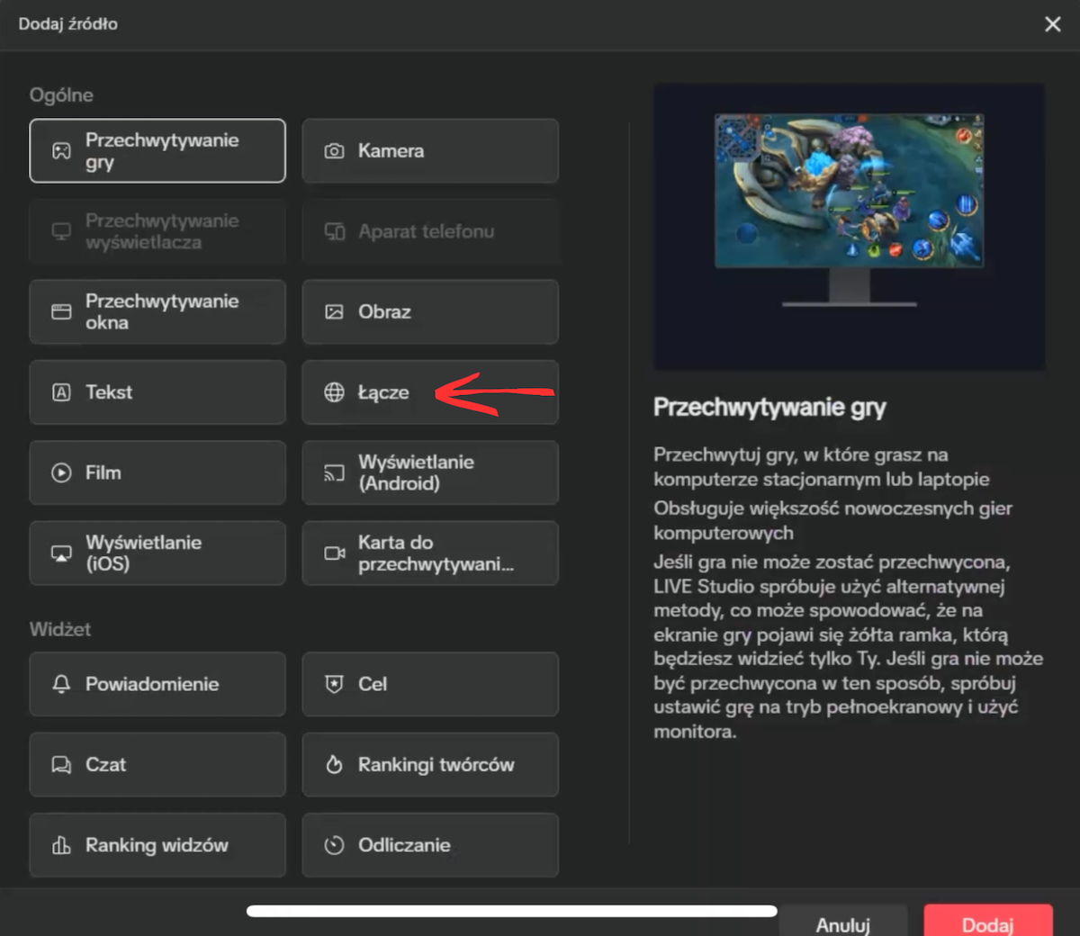Confirm with the Dodaj button
The height and width of the screenshot is (936, 1080).
(987, 923)
